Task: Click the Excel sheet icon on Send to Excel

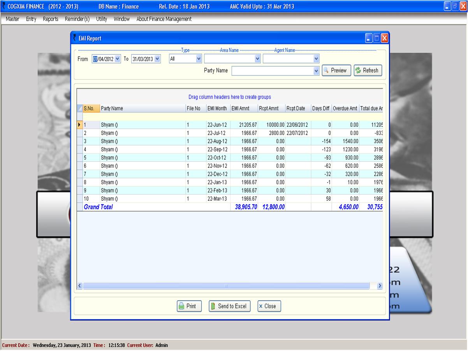Action: 213,306
